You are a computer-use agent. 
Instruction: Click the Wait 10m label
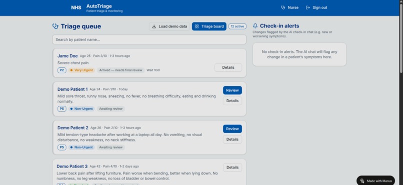[153, 70]
